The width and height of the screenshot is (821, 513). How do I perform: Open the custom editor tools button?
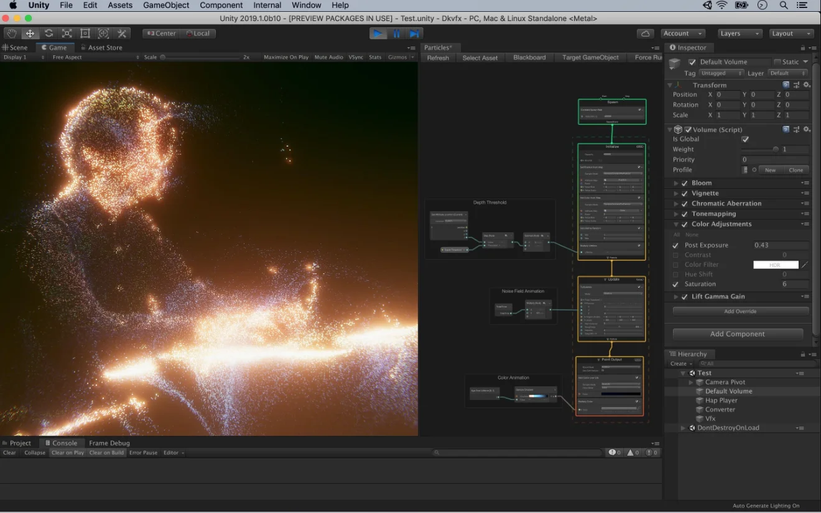click(122, 34)
